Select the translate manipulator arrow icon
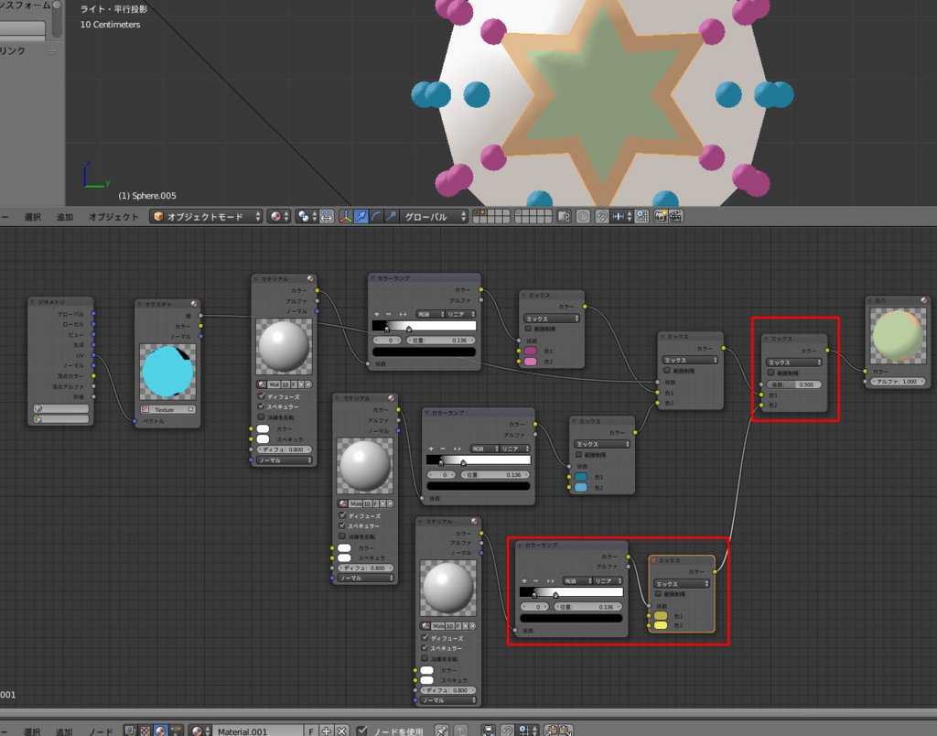Viewport: 937px width, 736px height. (x=361, y=216)
